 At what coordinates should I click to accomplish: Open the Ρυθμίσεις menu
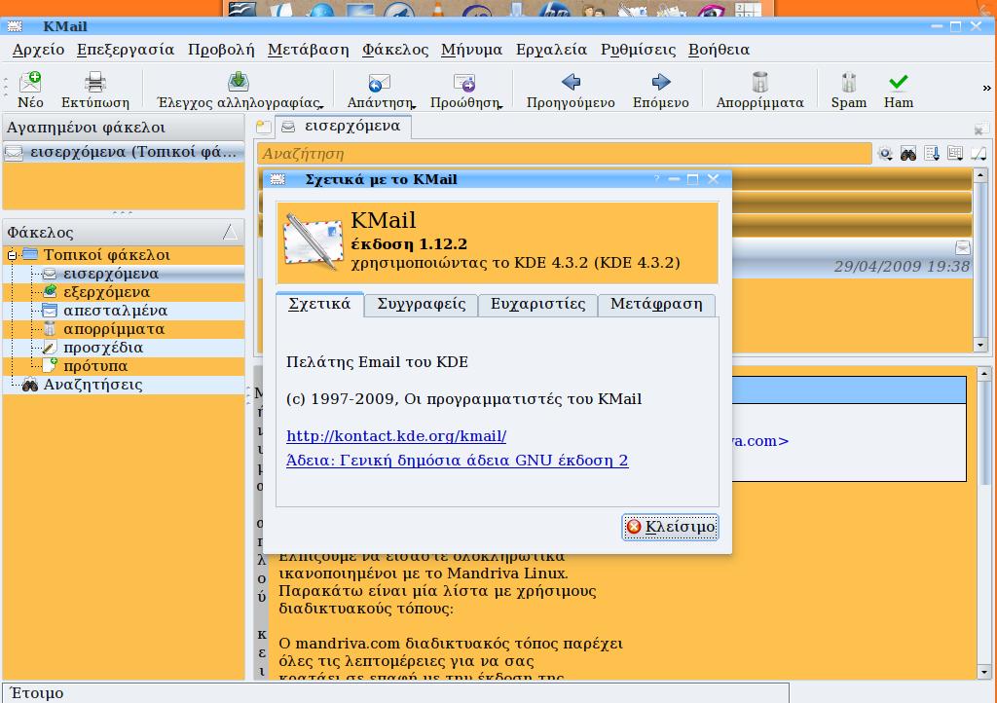[x=638, y=50]
